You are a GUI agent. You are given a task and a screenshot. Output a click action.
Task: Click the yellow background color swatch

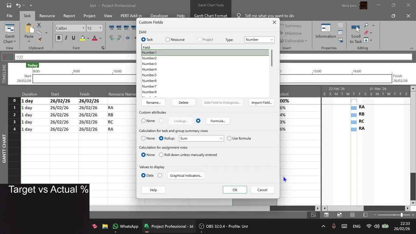(83, 38)
